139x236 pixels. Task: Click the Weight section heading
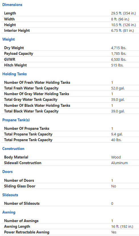pyautogui.click(x=9, y=39)
